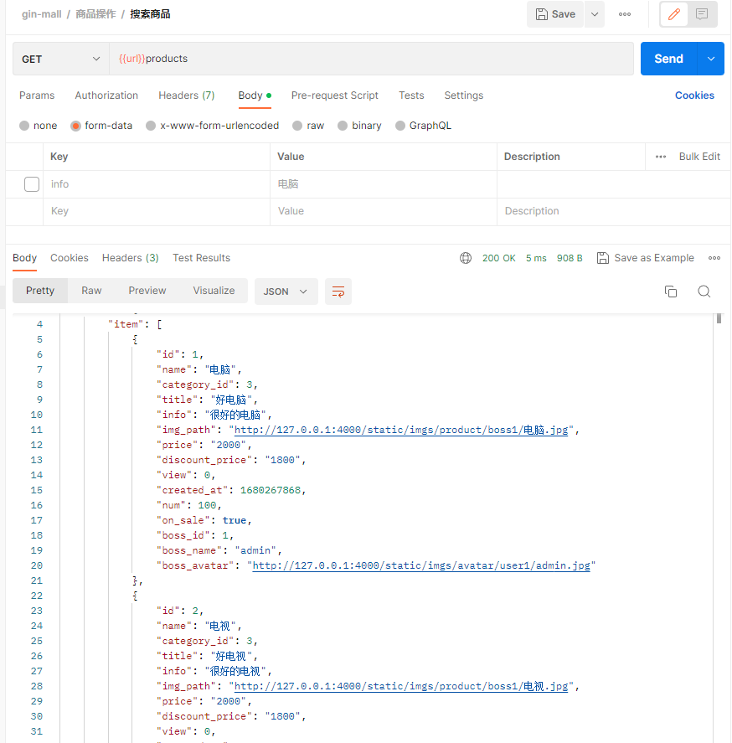
Task: Click the globe network info icon
Action: [x=466, y=258]
